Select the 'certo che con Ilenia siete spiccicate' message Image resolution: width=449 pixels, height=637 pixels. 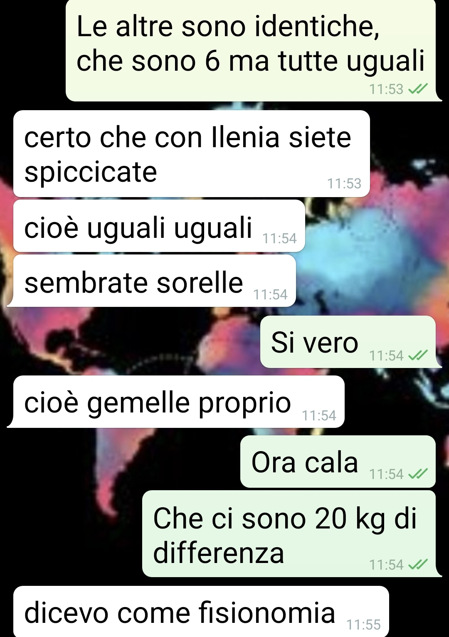point(192,154)
